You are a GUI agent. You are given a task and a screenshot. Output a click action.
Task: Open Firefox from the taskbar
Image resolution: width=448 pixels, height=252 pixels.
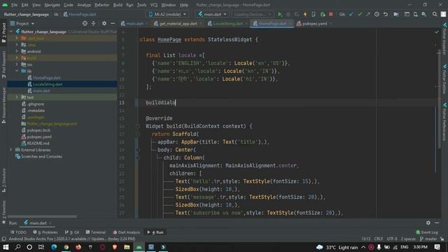78,247
